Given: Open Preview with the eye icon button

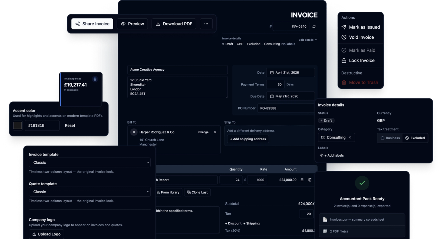Looking at the screenshot, I should click(x=132, y=24).
